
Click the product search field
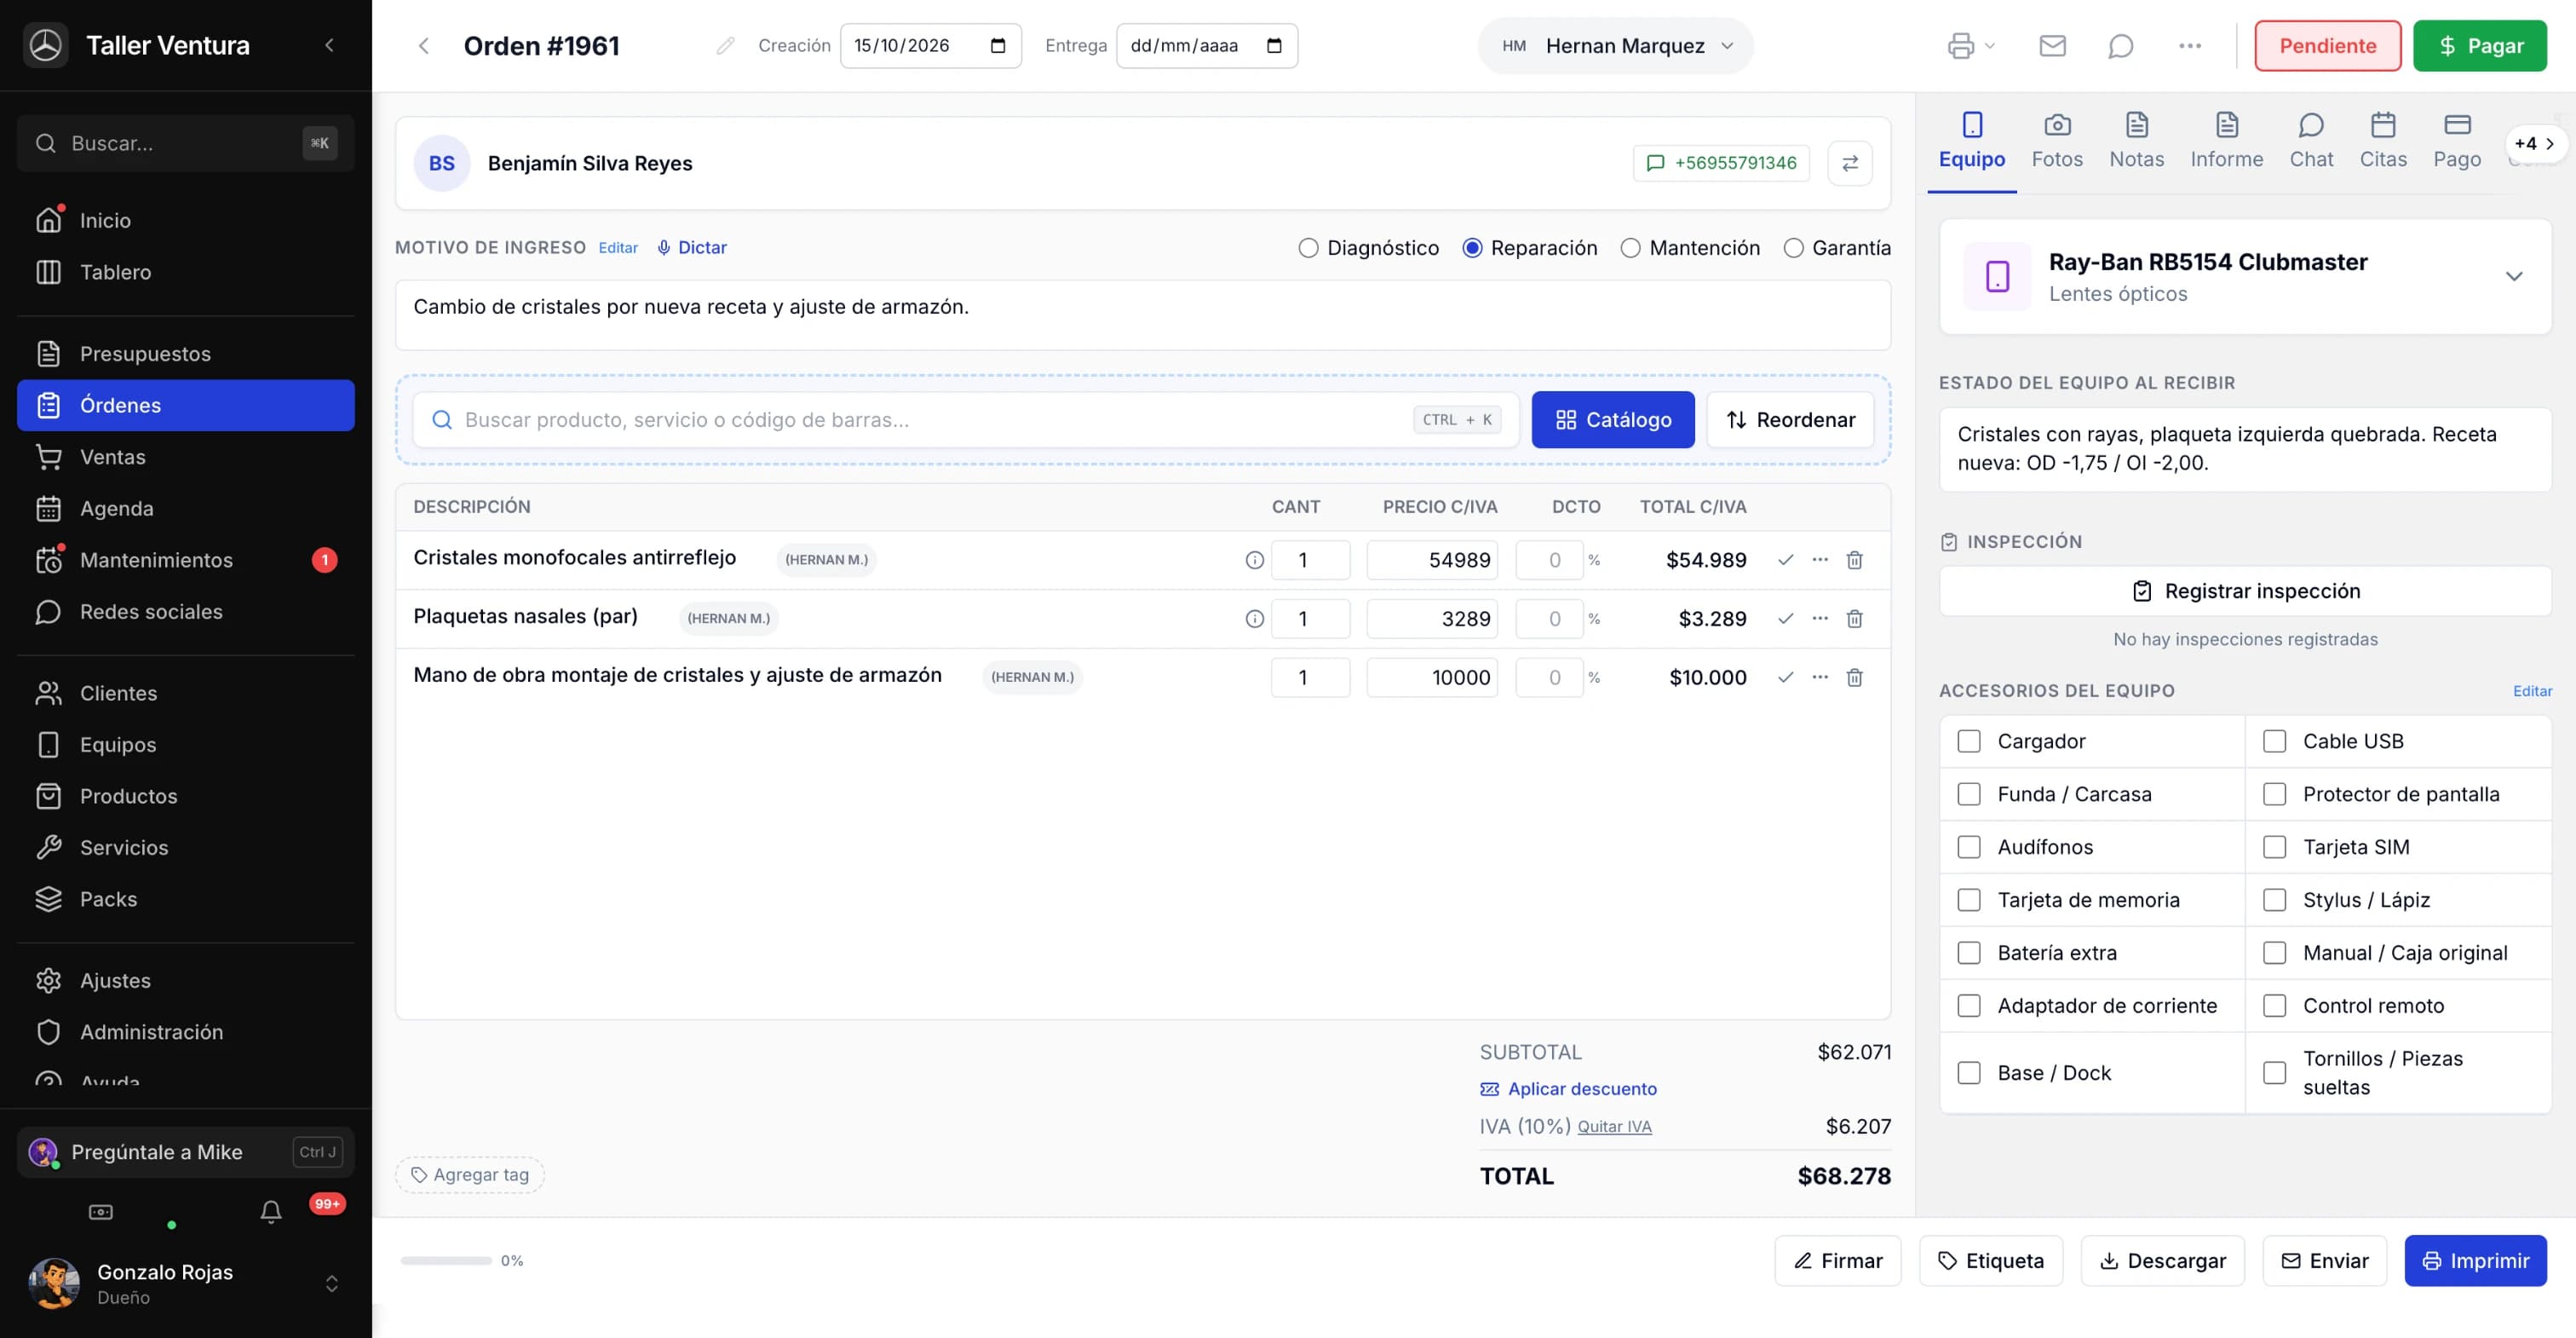pos(966,420)
